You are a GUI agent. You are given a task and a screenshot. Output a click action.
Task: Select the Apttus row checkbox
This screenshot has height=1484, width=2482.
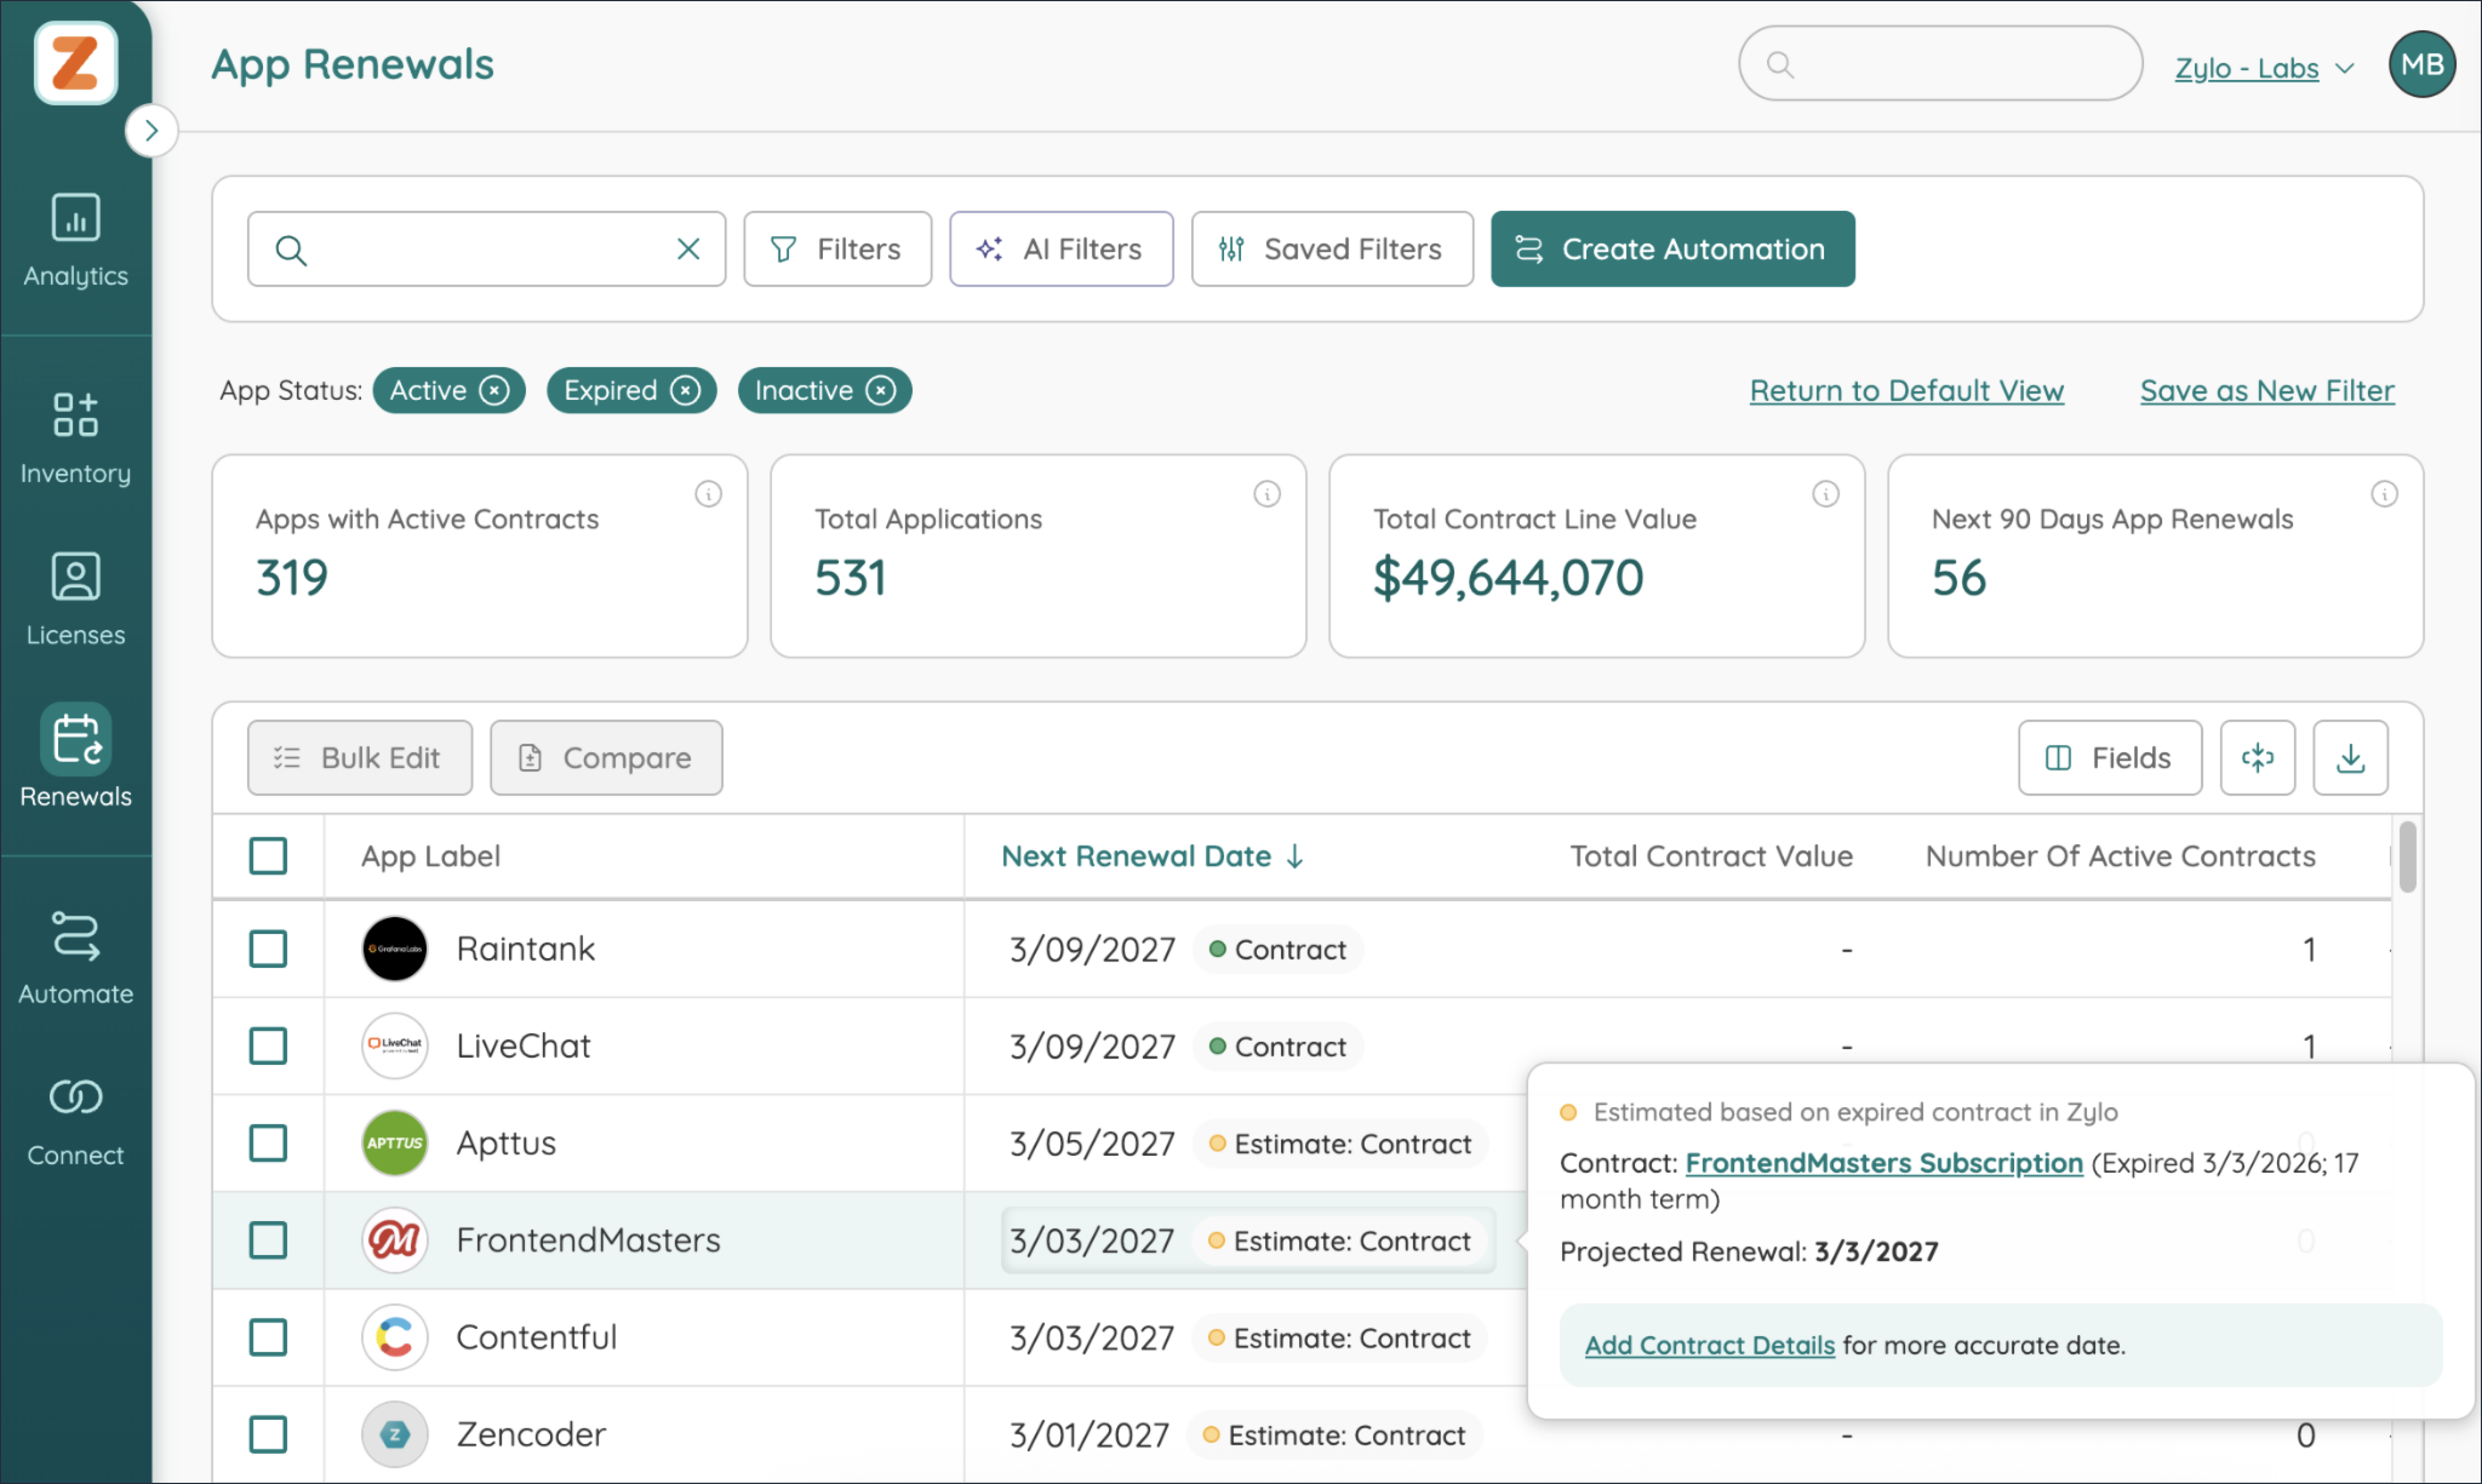pyautogui.click(x=268, y=1143)
